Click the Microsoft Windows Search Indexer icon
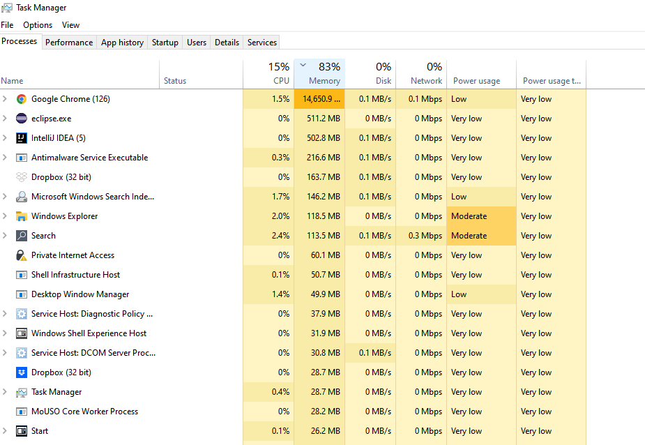The width and height of the screenshot is (645, 445). click(x=21, y=197)
